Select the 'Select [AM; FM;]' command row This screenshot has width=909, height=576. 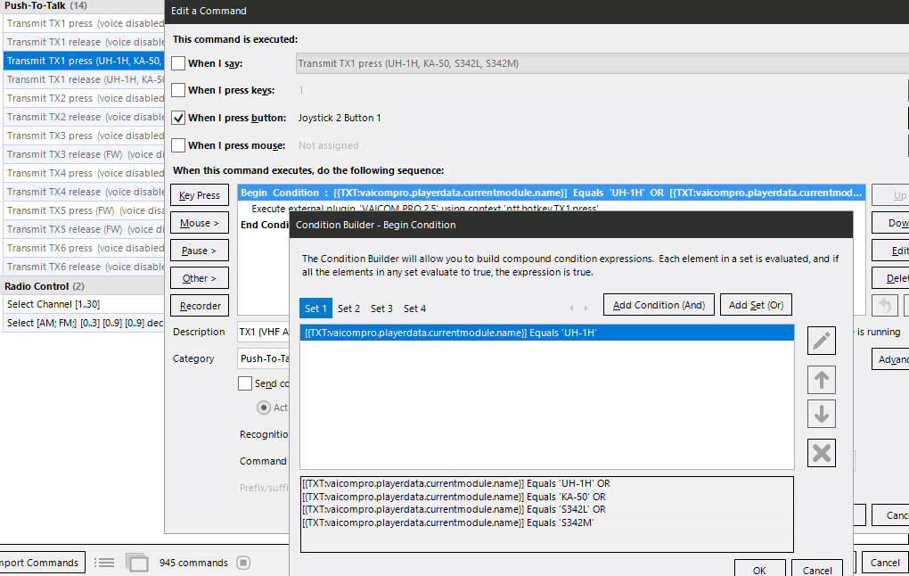[84, 323]
